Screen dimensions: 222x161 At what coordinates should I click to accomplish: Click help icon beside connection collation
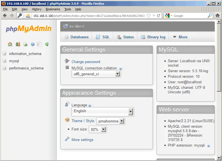pos(120,69)
